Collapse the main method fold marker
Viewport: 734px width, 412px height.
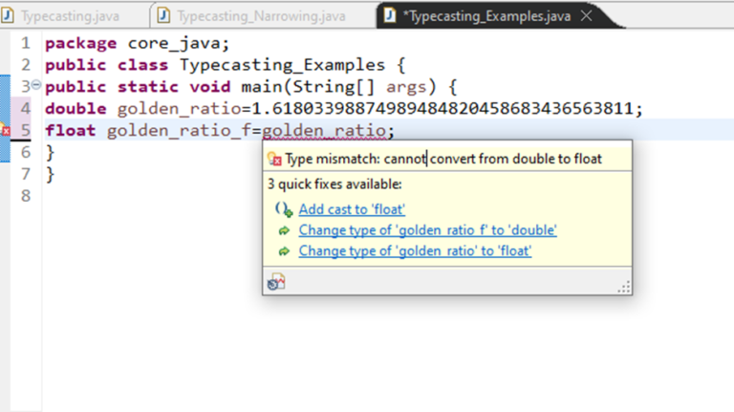pyautogui.click(x=36, y=85)
